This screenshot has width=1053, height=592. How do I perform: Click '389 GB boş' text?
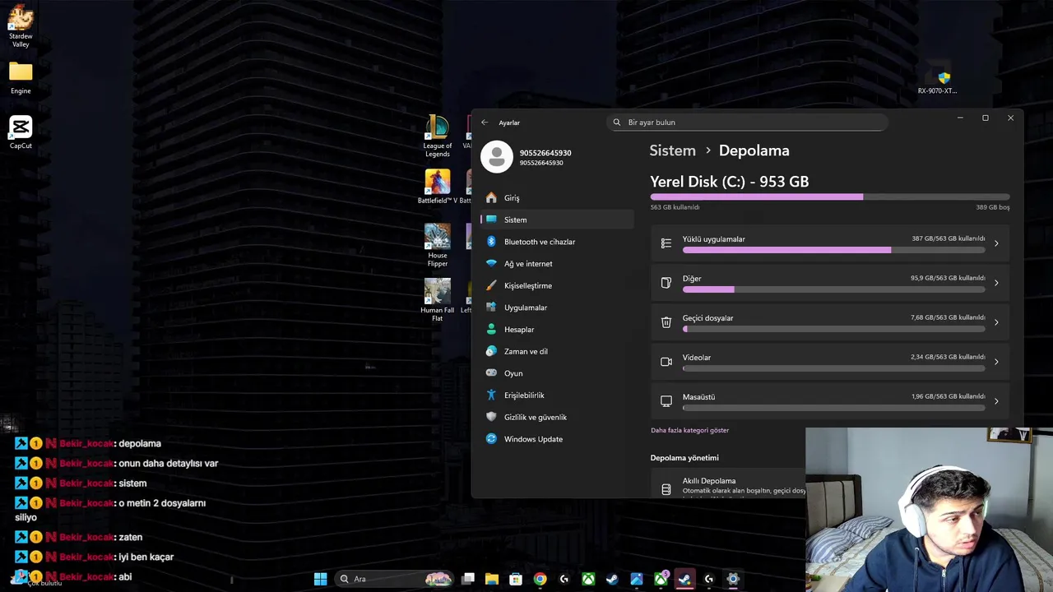point(992,207)
